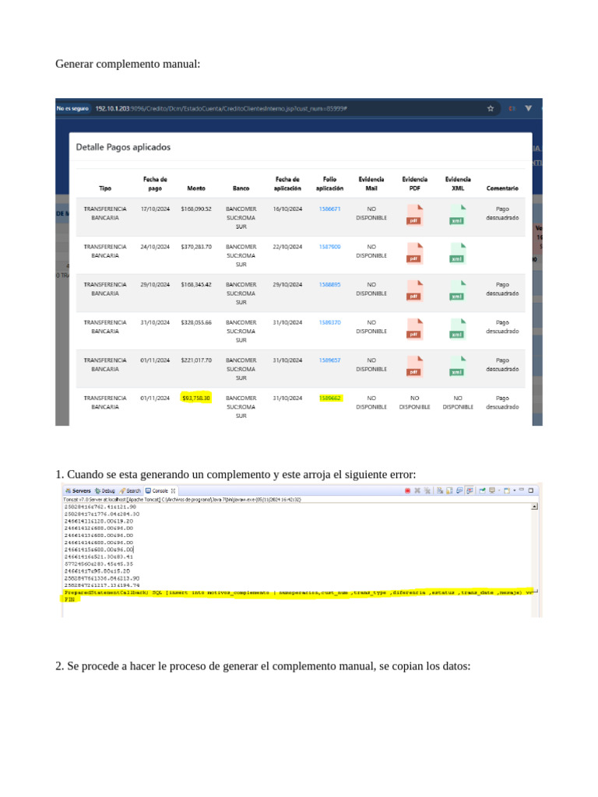Image resolution: width=598 pixels, height=797 pixels.
Task: Click the 'Detalle Pagos aplicados' heading
Action: pyautogui.click(x=123, y=147)
